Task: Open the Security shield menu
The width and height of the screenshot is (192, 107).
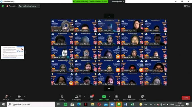Action: 62,98
